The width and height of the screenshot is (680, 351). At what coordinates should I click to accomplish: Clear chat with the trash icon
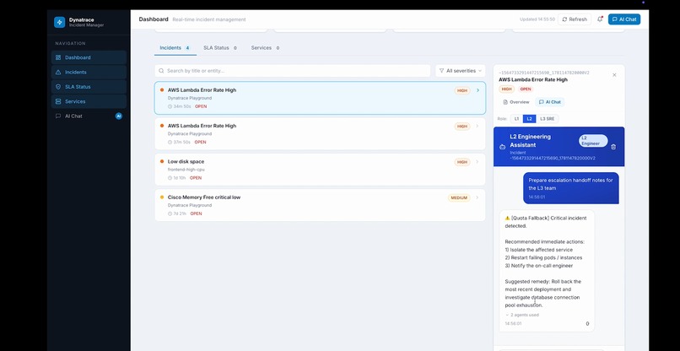[x=613, y=147]
